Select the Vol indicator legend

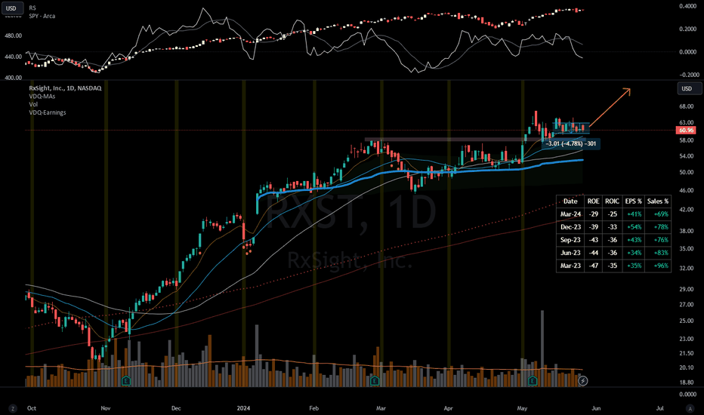(x=33, y=104)
